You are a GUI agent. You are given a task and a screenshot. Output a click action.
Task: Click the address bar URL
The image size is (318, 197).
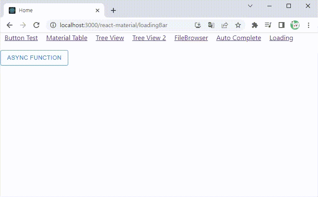(113, 25)
